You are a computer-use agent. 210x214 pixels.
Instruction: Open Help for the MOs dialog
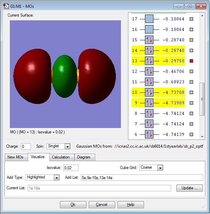(x=130, y=205)
